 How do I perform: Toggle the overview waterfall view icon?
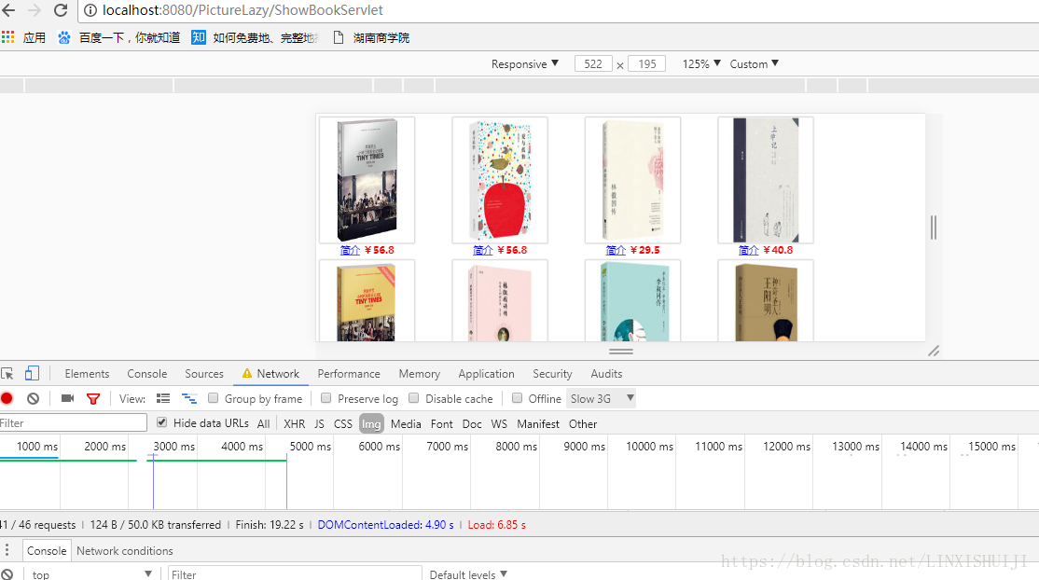pyautogui.click(x=189, y=398)
